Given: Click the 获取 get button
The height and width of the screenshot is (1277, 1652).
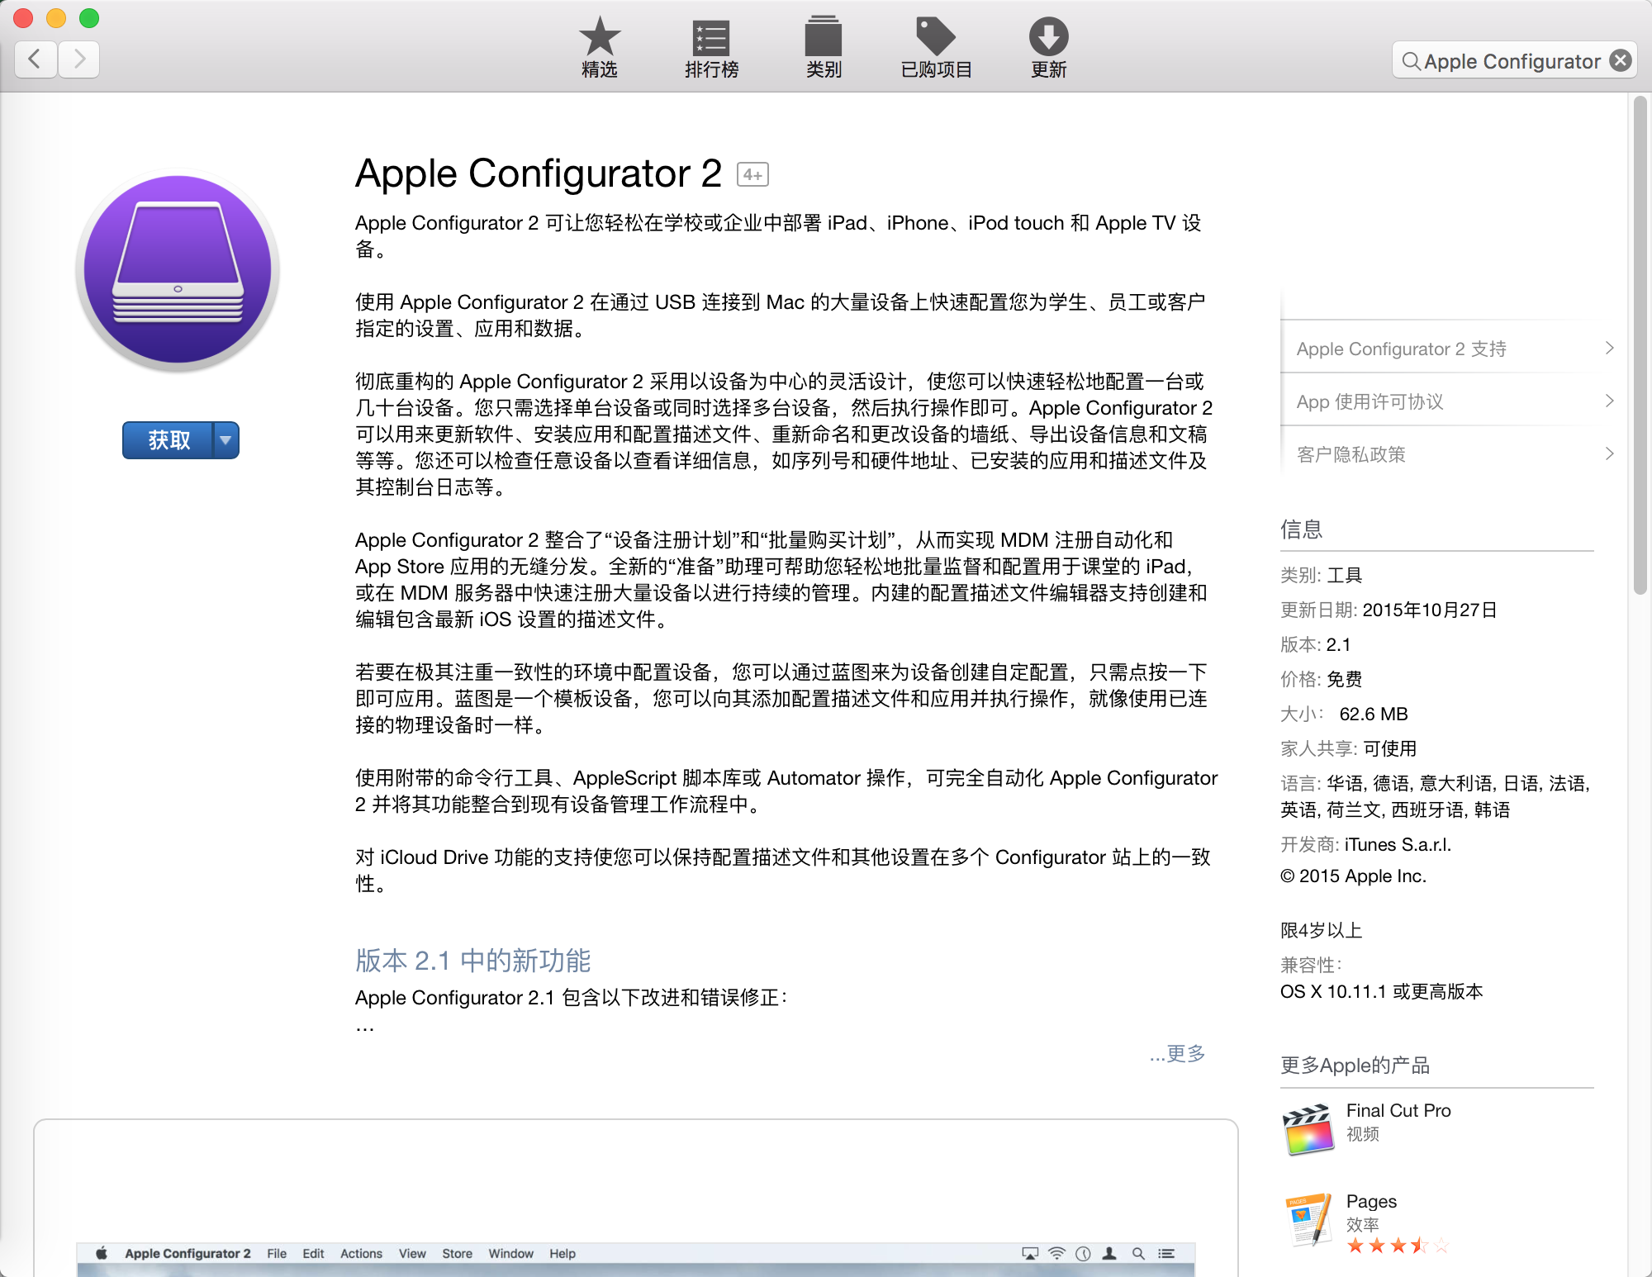Looking at the screenshot, I should [x=169, y=440].
